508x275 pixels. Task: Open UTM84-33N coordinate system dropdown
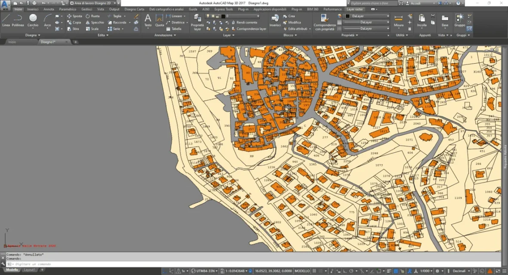204,271
